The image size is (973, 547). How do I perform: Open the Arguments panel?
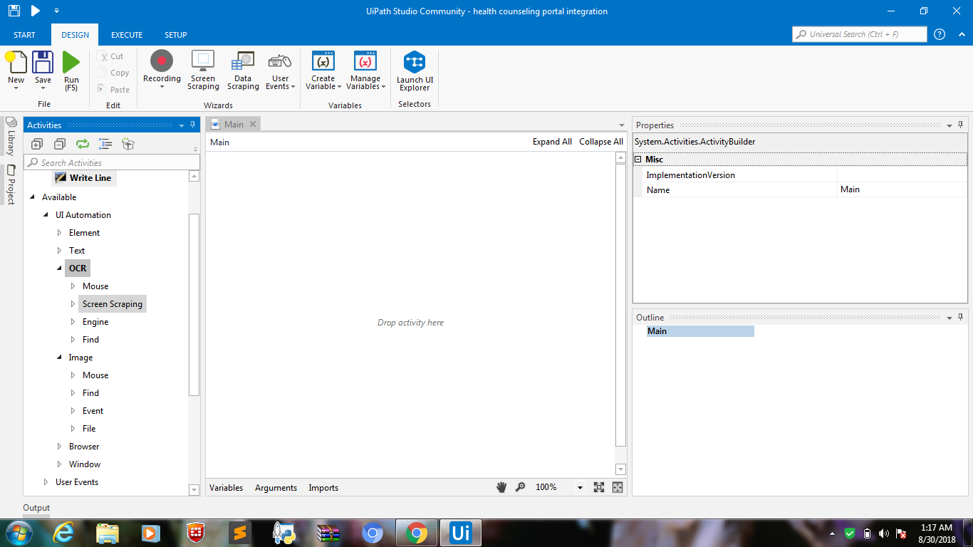coord(276,488)
